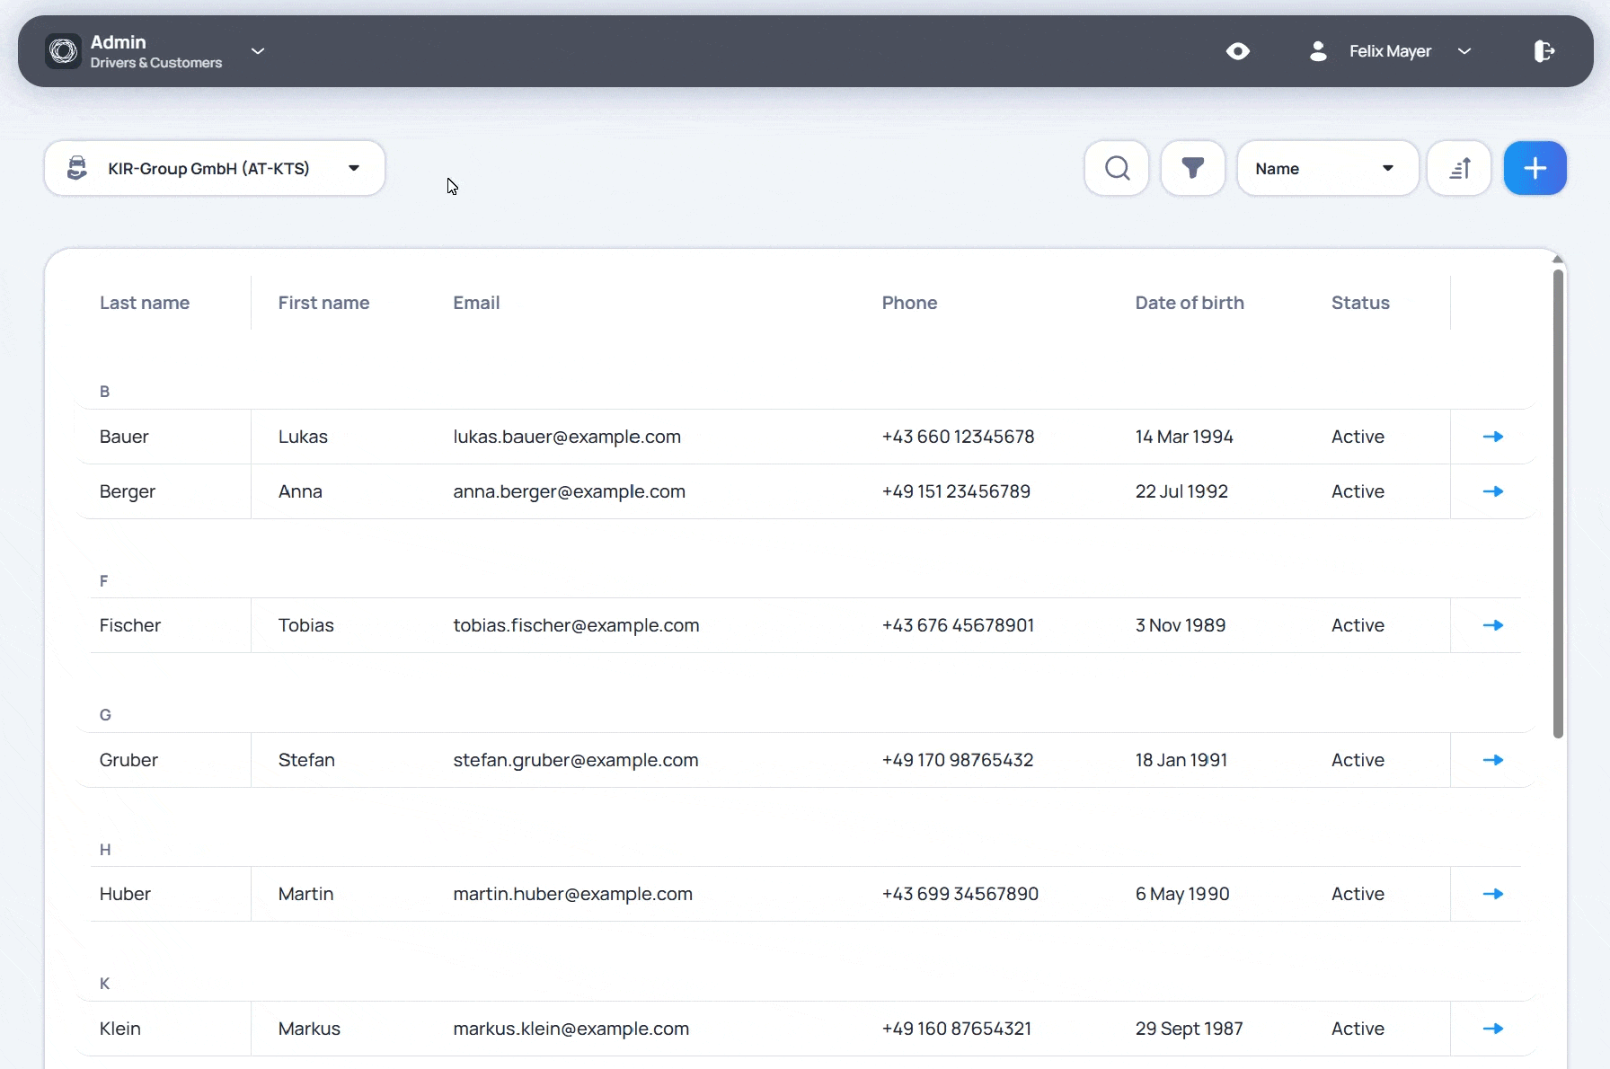The width and height of the screenshot is (1610, 1069).
Task: Click first name Anna
Action: (x=300, y=491)
